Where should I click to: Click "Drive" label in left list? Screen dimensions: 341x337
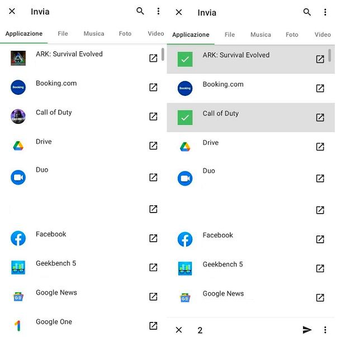(44, 142)
